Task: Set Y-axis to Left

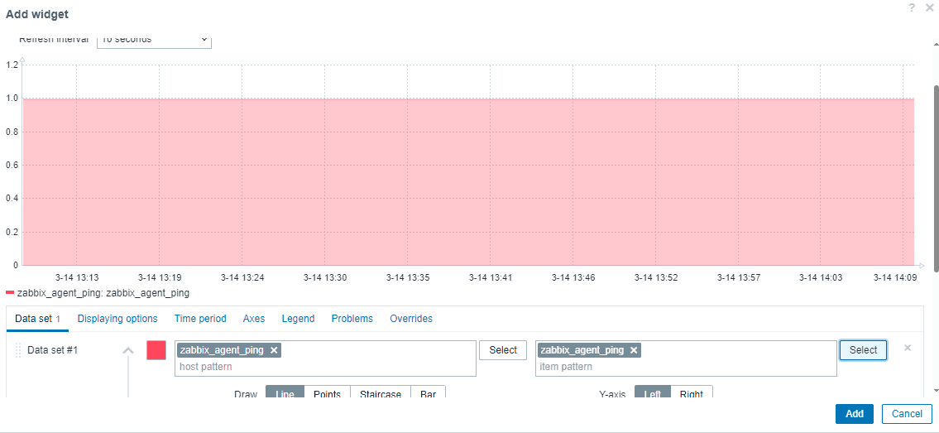Action: 653,393
